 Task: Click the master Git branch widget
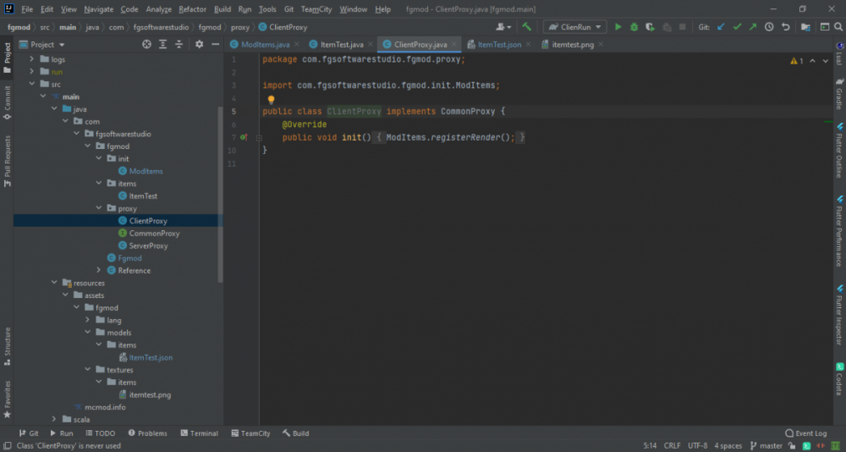pos(766,445)
